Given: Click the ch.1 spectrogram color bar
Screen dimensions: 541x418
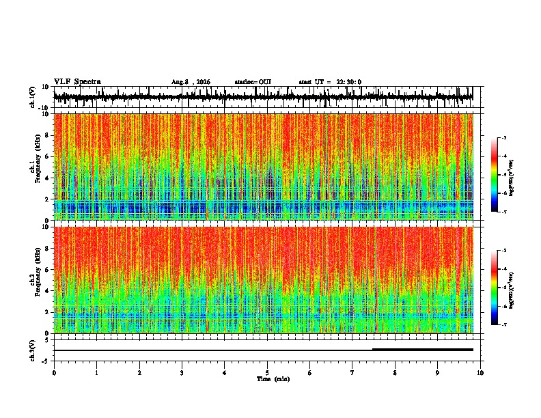Looking at the screenshot, I should pyautogui.click(x=495, y=175).
